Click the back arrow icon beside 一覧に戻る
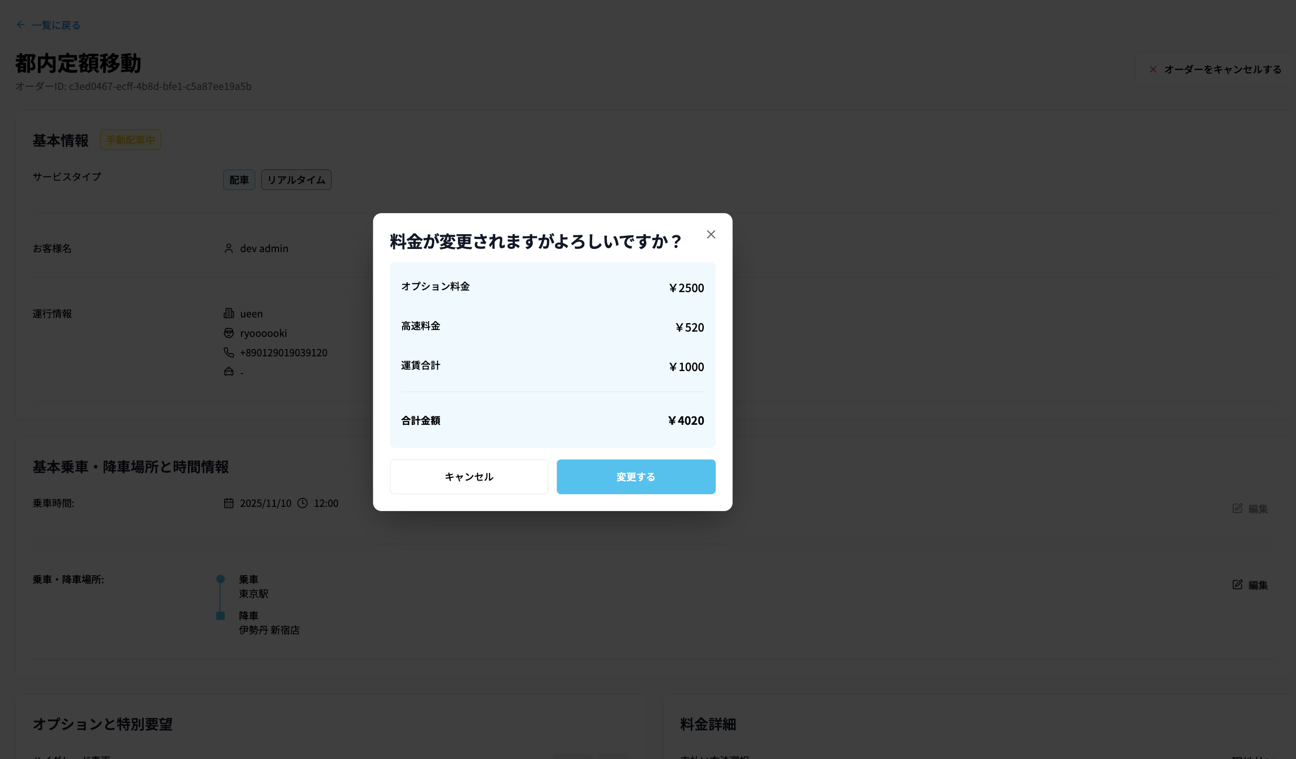Viewport: 1296px width, 759px height. (21, 25)
